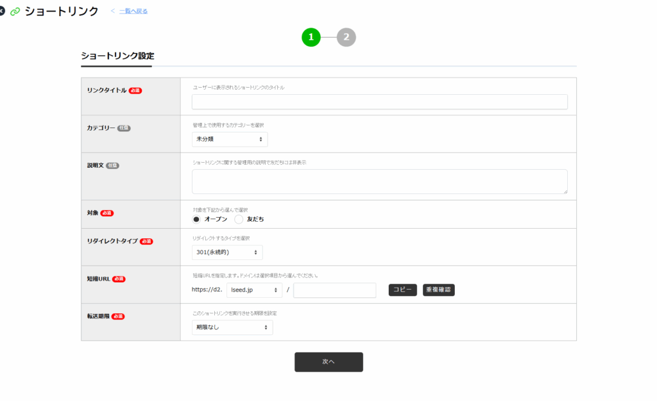The width and height of the screenshot is (657, 401).
Task: Click into the 説明文 text area
Action: coord(379,181)
